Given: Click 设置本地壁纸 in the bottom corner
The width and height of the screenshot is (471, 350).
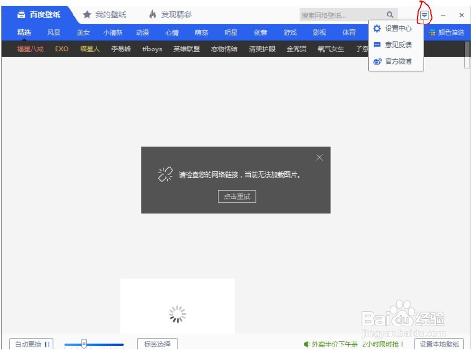Looking at the screenshot, I should 439,344.
